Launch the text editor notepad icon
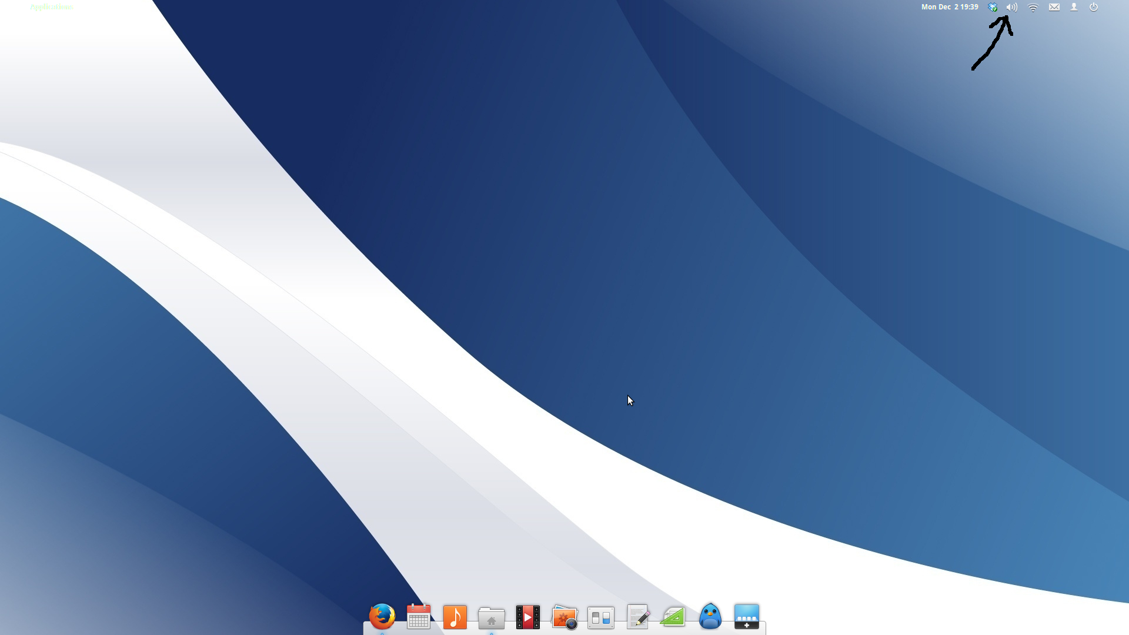This screenshot has height=635, width=1129. 638,617
